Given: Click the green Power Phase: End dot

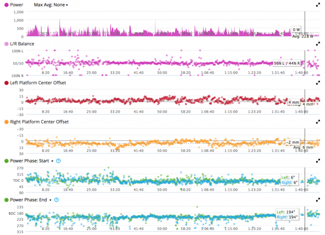Looking at the screenshot, I should (x=6, y=200).
